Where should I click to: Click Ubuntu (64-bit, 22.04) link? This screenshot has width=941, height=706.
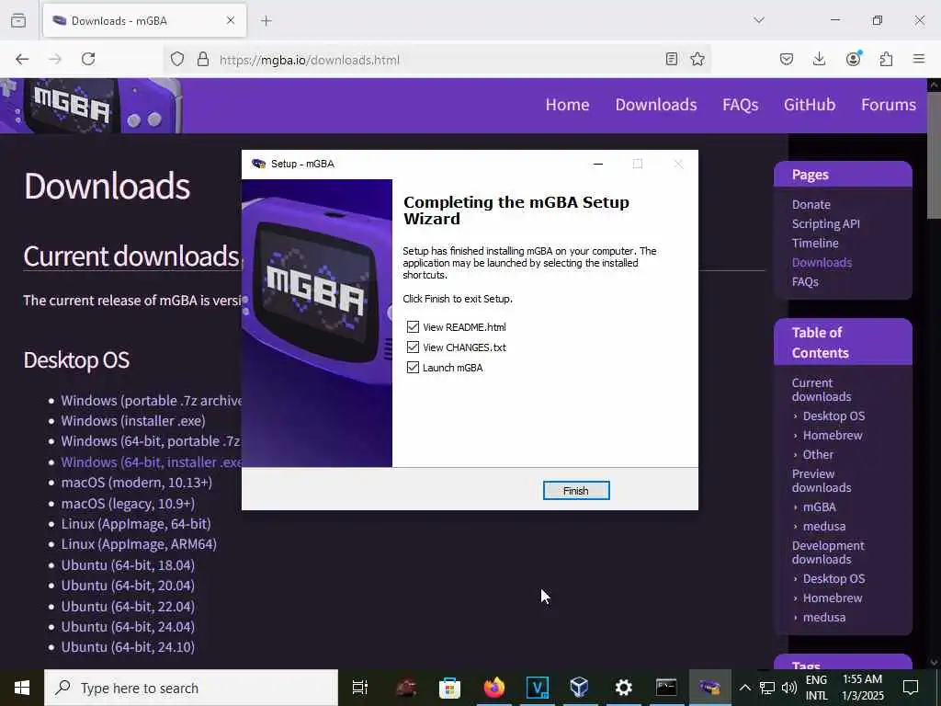coord(128,607)
